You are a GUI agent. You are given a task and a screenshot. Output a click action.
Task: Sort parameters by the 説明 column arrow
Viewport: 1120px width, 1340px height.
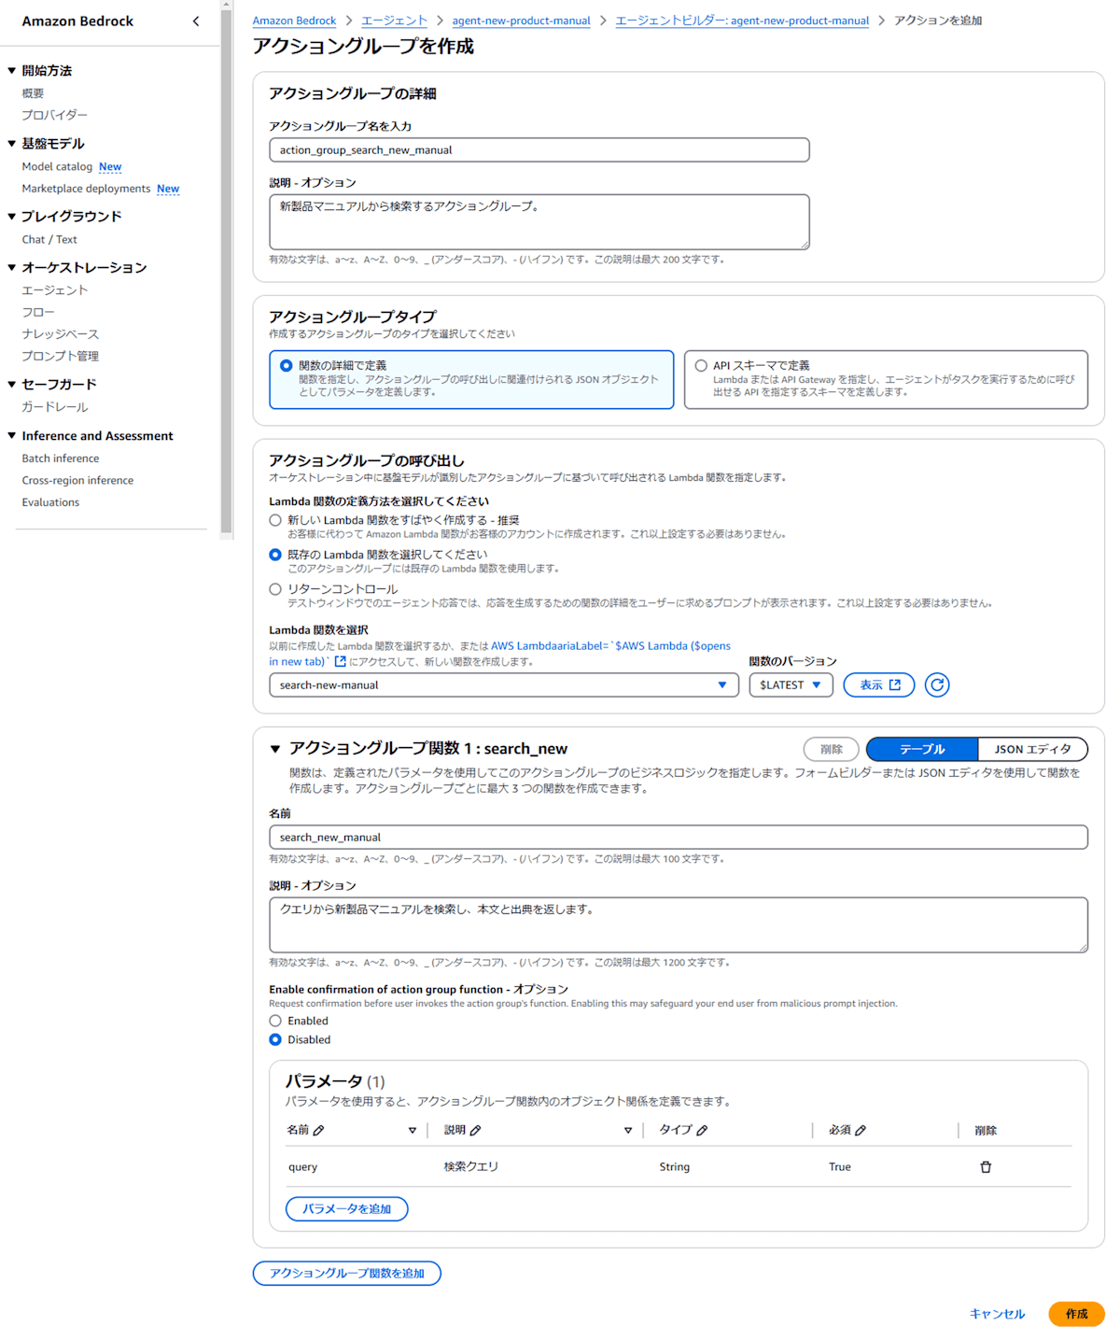click(627, 1131)
